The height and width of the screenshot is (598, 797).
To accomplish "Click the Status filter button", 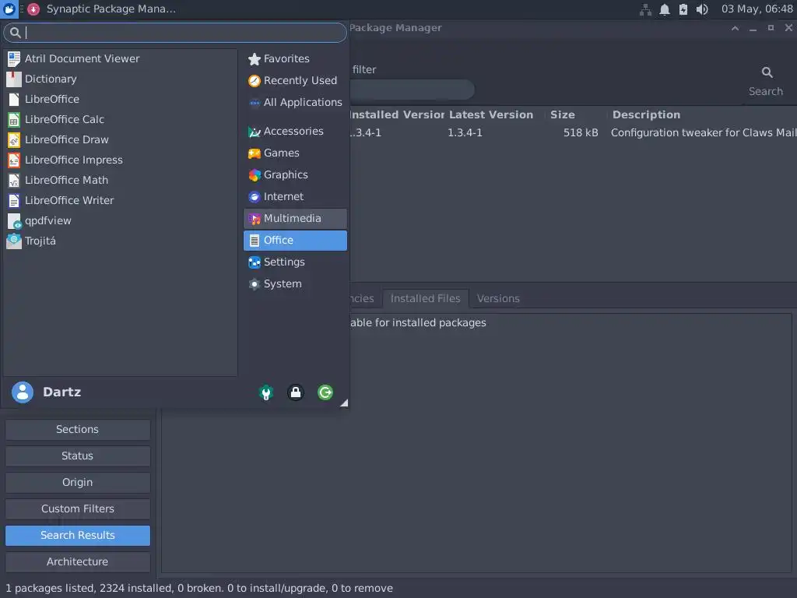I will [x=78, y=456].
